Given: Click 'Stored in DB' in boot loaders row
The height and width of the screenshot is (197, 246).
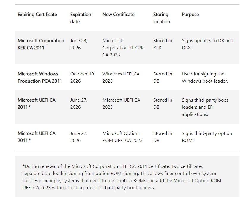Looking at the screenshot, I should (163, 103).
